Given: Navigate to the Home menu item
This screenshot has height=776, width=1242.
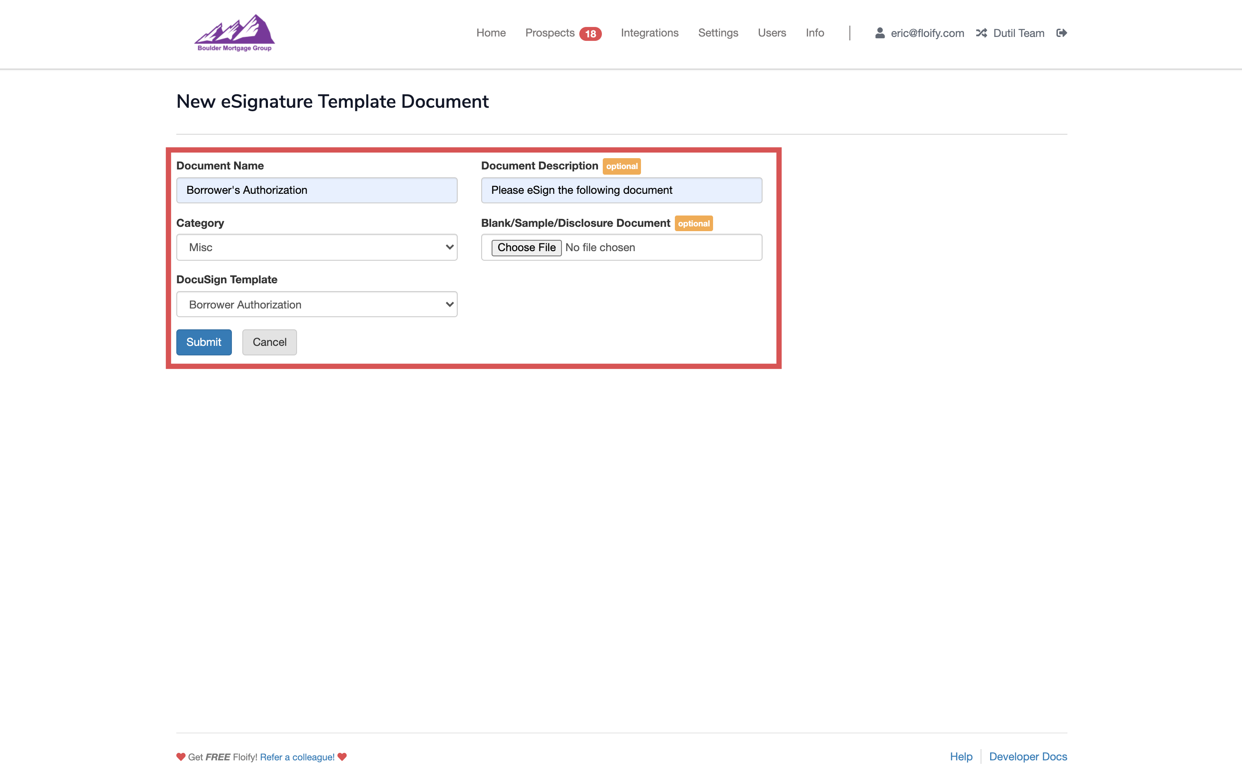Looking at the screenshot, I should tap(491, 33).
